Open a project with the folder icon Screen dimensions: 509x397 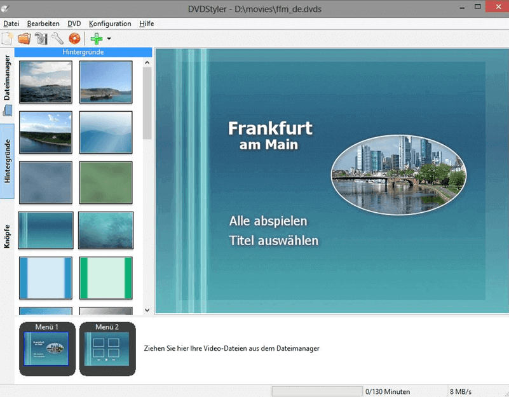coord(24,39)
